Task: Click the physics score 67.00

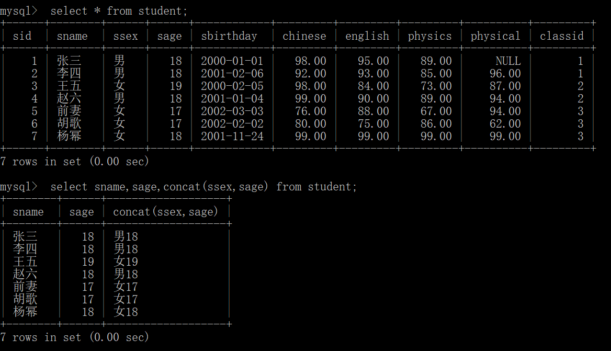Action: (436, 111)
